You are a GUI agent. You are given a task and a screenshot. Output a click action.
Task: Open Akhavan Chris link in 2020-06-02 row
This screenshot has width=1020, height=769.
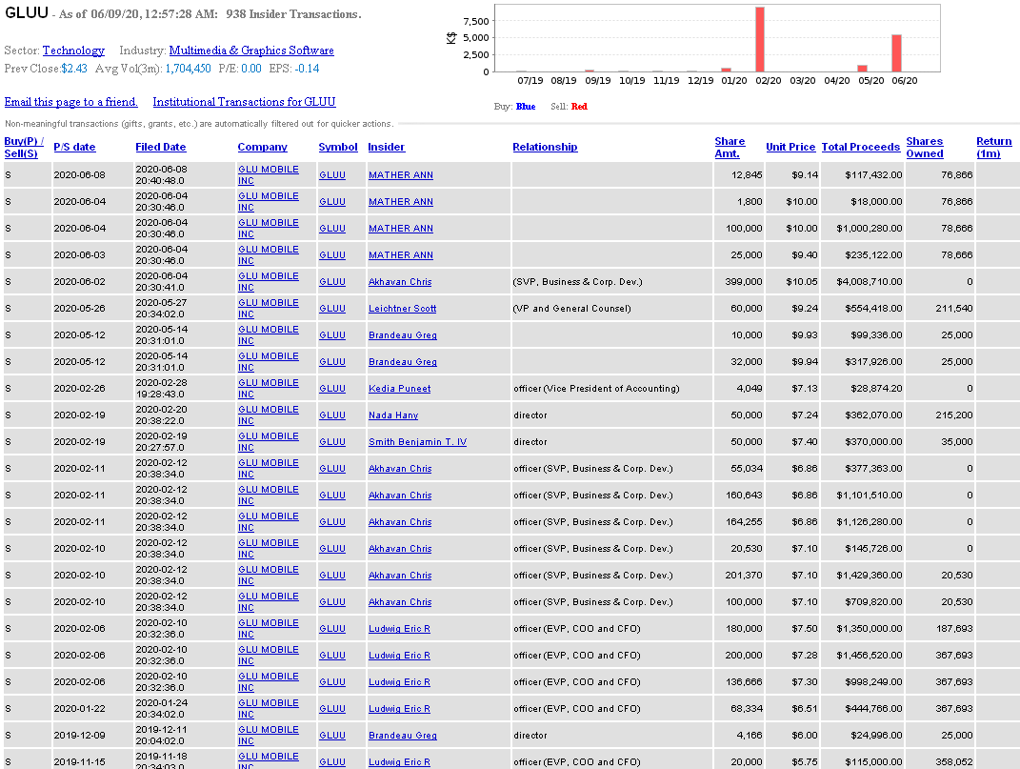[x=400, y=282]
